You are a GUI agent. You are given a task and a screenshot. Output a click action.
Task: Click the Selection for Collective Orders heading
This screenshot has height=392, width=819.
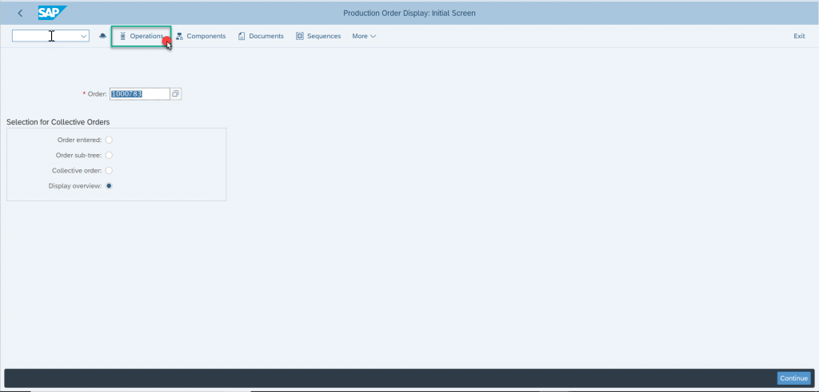(58, 122)
